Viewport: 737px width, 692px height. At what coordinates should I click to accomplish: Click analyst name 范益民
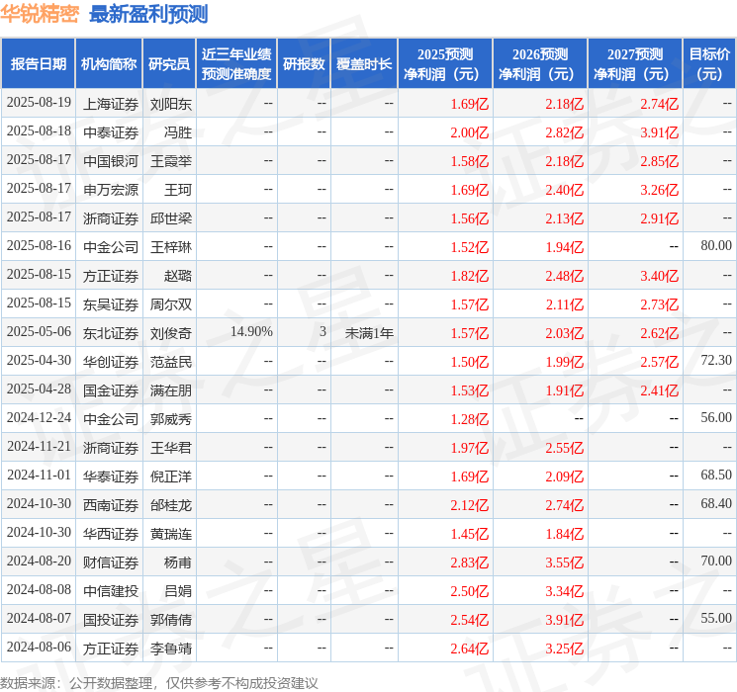(x=170, y=362)
